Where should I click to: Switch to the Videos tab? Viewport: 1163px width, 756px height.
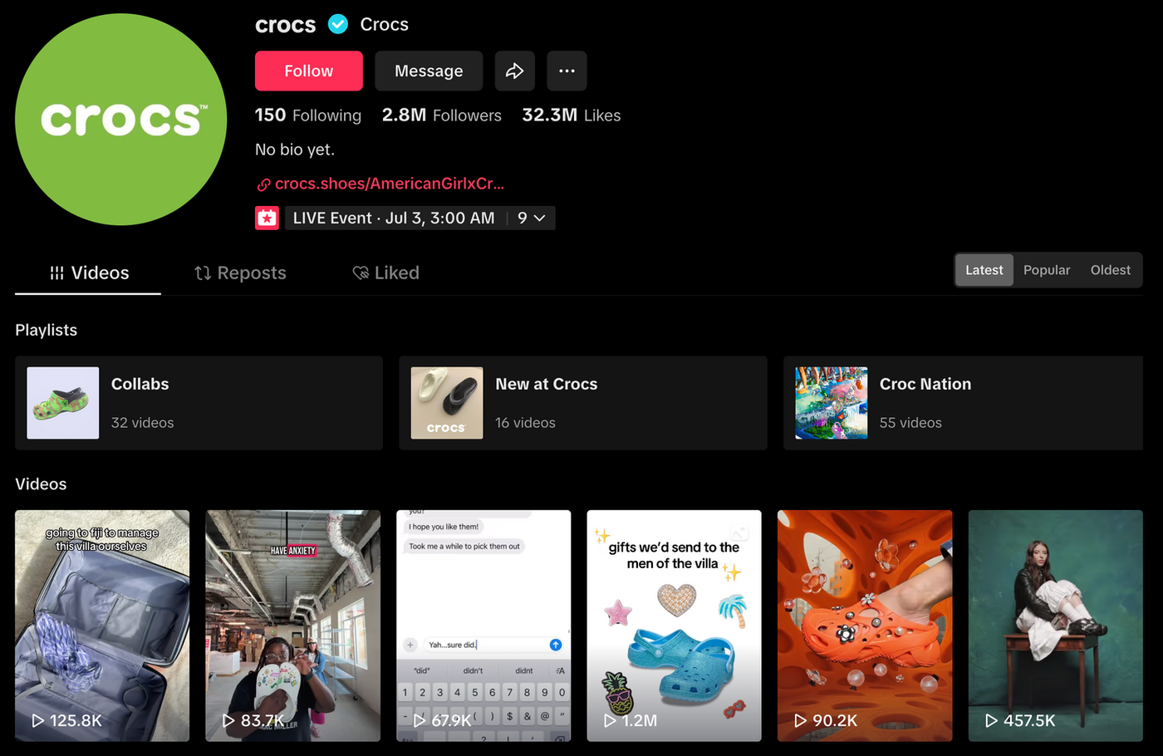(x=88, y=272)
